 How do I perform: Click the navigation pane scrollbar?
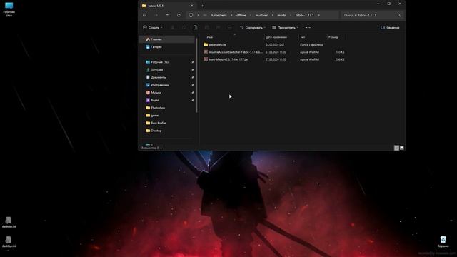point(197,74)
